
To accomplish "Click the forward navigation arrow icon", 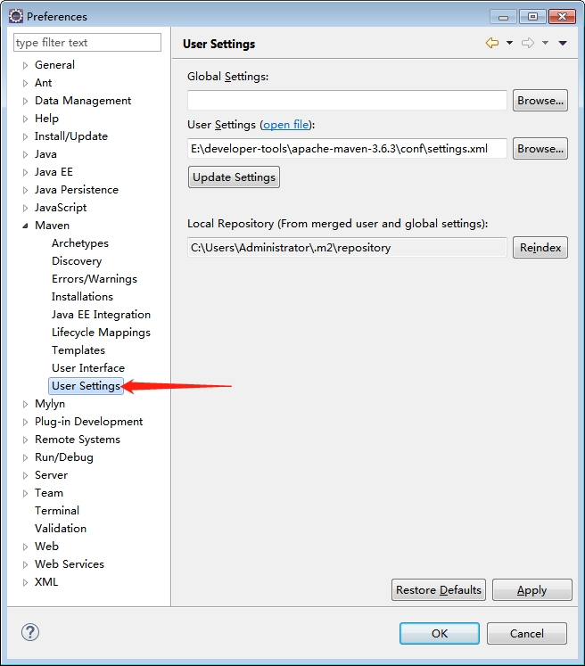I will tap(528, 43).
